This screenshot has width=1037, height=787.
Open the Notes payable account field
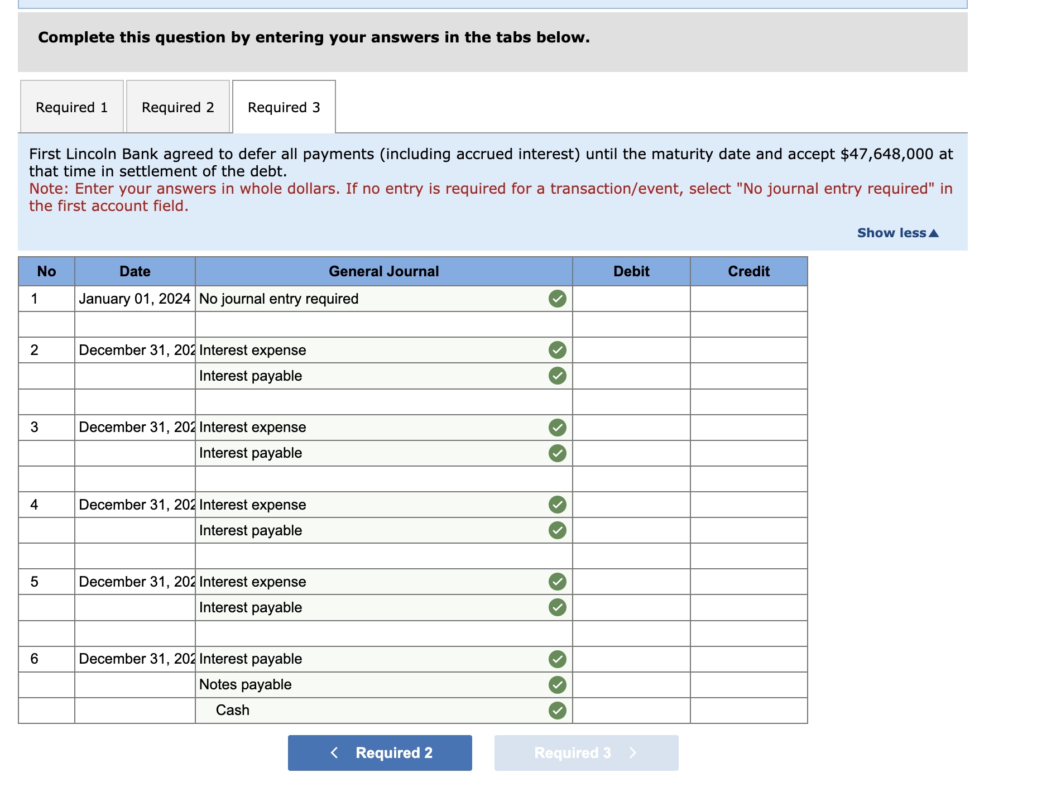[x=384, y=685]
